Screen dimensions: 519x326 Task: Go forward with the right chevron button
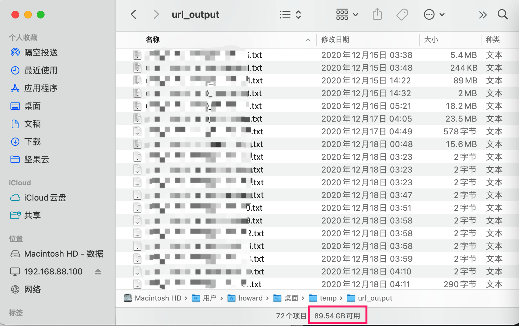click(156, 14)
